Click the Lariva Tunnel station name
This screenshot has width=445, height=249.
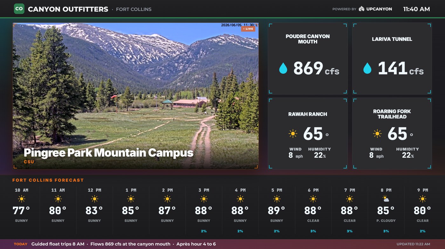coord(392,39)
